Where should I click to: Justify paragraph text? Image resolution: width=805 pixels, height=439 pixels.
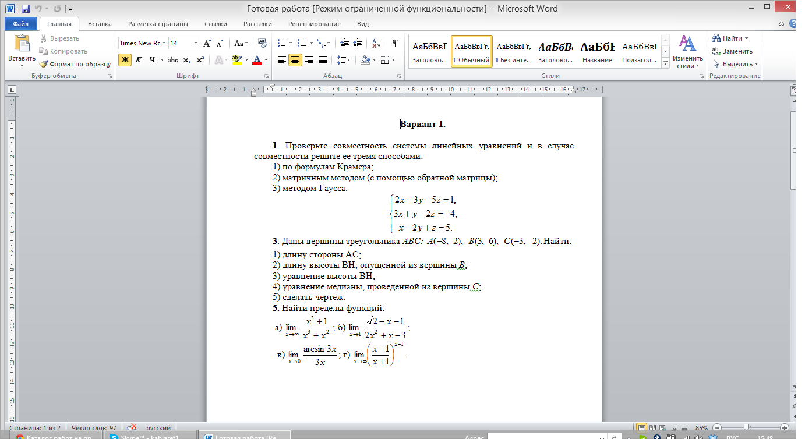(322, 59)
